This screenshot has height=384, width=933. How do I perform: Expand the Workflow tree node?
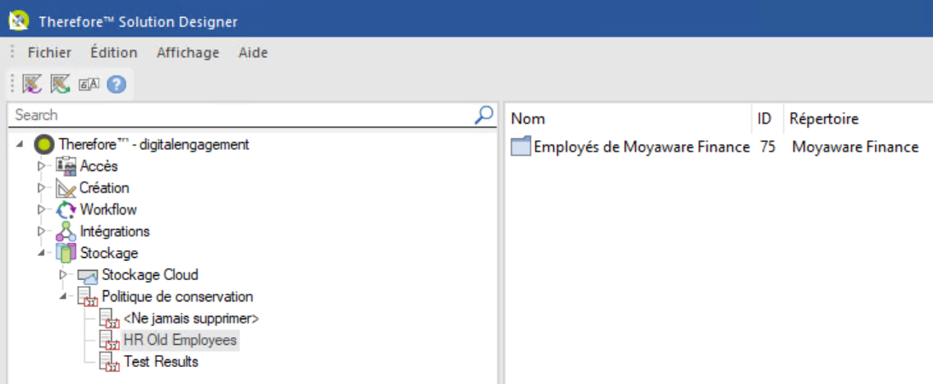coord(42,209)
